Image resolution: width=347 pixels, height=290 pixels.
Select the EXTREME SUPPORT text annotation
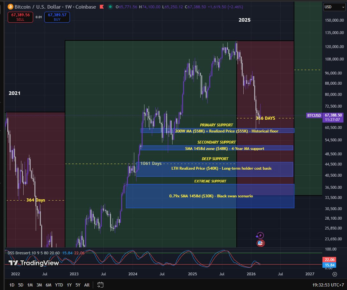pos(210,181)
